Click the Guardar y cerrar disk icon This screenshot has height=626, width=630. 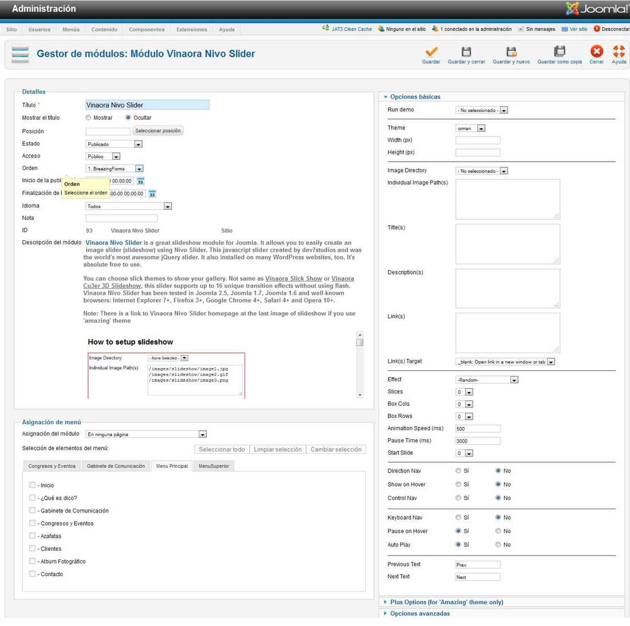(x=466, y=52)
